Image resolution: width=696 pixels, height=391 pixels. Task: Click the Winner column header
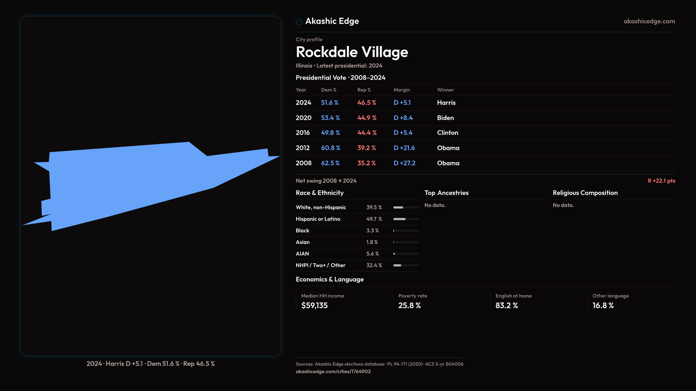click(445, 90)
